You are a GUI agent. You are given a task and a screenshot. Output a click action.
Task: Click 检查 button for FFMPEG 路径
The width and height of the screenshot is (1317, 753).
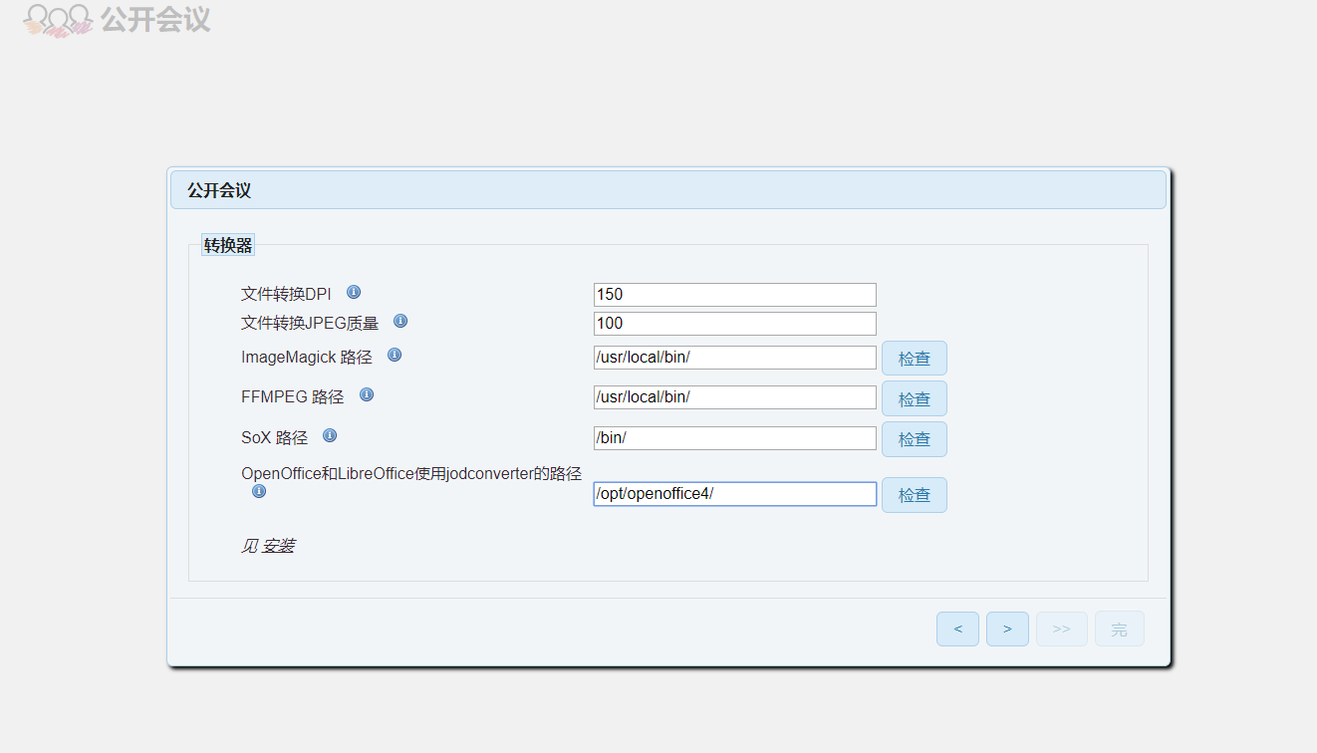[915, 398]
